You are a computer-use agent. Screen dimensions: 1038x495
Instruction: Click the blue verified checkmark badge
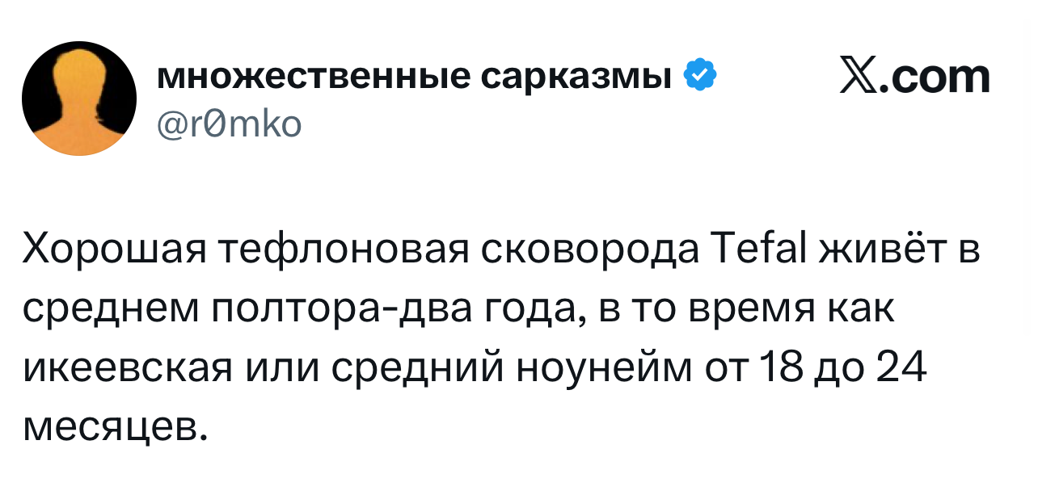700,77
